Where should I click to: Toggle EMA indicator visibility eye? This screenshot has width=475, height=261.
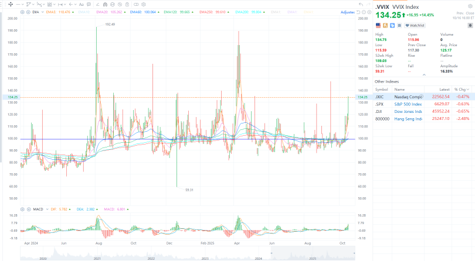point(28,12)
